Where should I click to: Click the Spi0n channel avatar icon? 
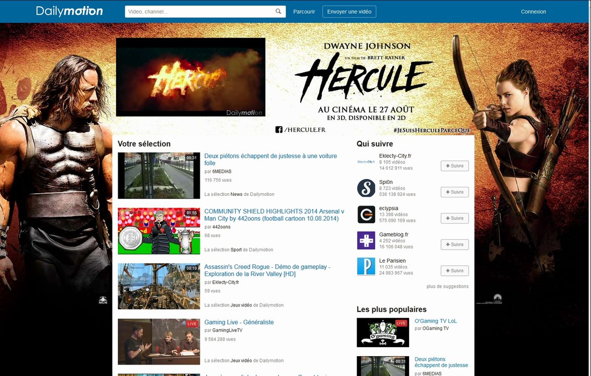(x=366, y=188)
